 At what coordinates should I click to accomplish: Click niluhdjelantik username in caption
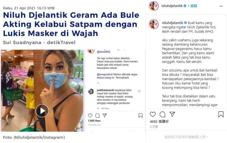coord(173,23)
